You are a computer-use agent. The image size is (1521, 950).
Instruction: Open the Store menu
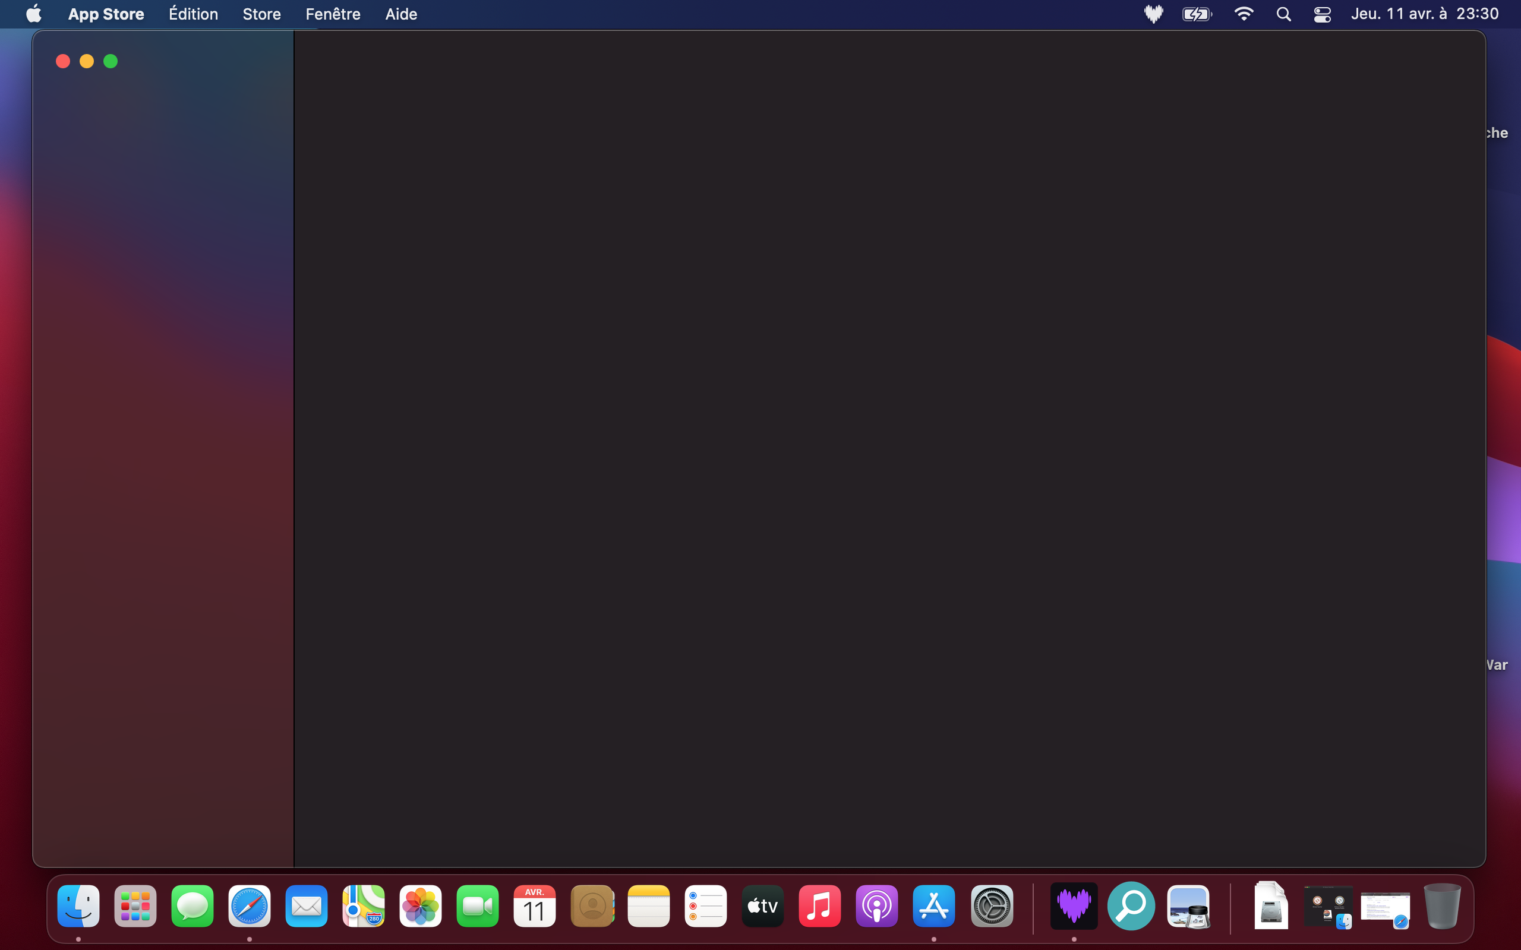pyautogui.click(x=261, y=14)
